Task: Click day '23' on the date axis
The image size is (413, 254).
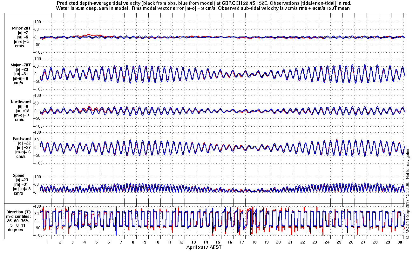Action: pyautogui.click(x=315, y=242)
